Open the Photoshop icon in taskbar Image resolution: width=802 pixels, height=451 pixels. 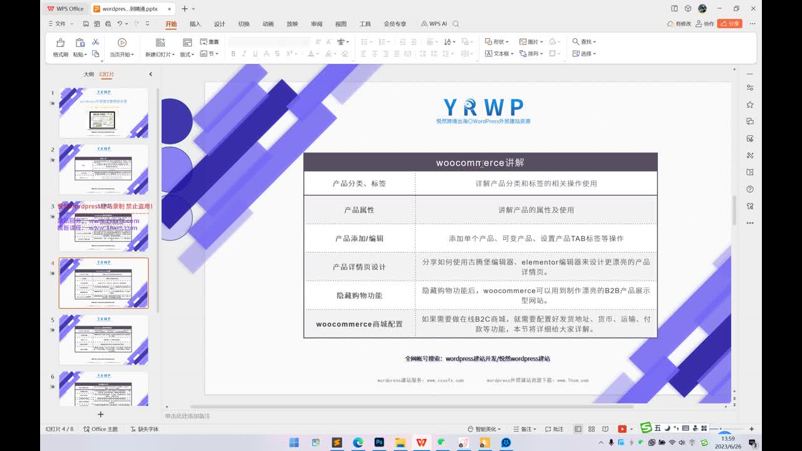pos(379,442)
